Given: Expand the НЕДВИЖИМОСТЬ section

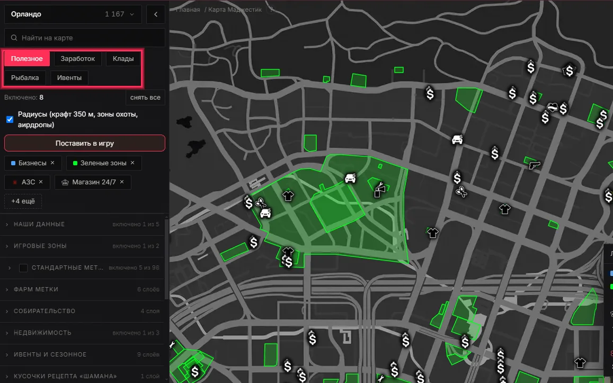Looking at the screenshot, I should coord(82,333).
